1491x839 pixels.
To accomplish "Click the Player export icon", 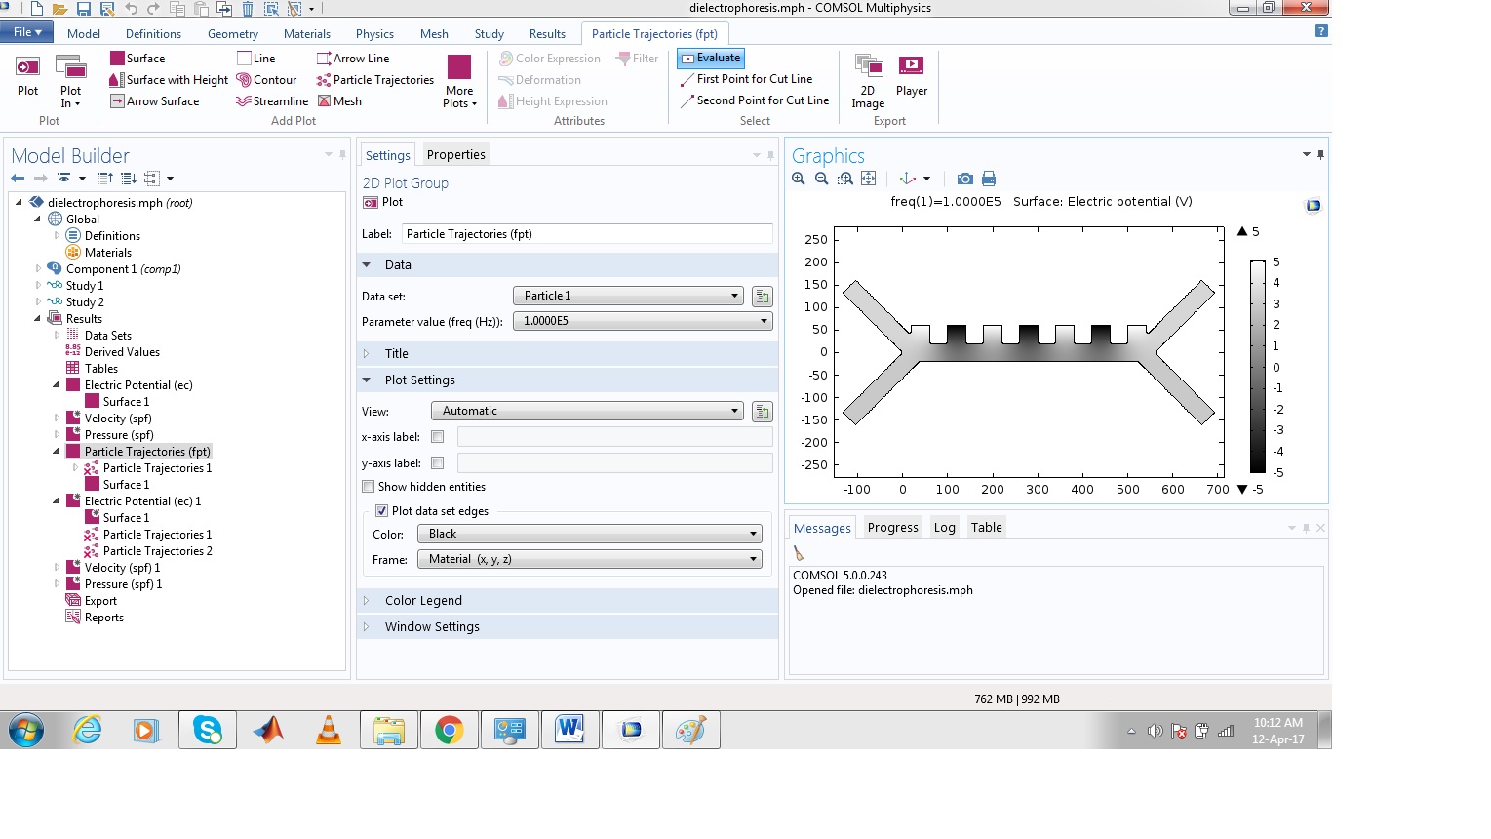I will coord(911,76).
